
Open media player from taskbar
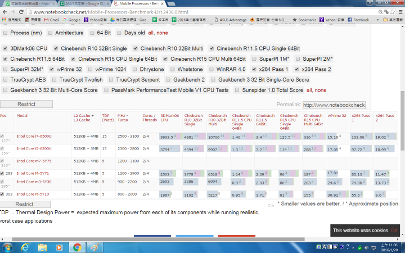coord(59,247)
